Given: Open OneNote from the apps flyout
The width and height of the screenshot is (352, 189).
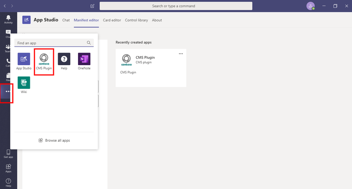Looking at the screenshot, I should point(84,61).
